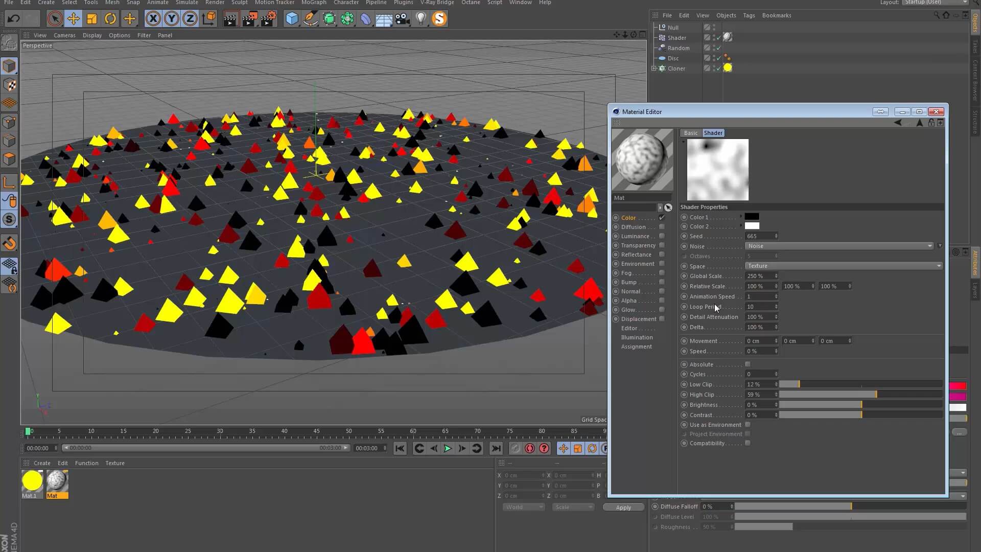Open Illumination material settings
981x552 pixels.
[637, 337]
